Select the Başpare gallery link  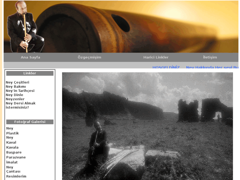(x=14, y=153)
